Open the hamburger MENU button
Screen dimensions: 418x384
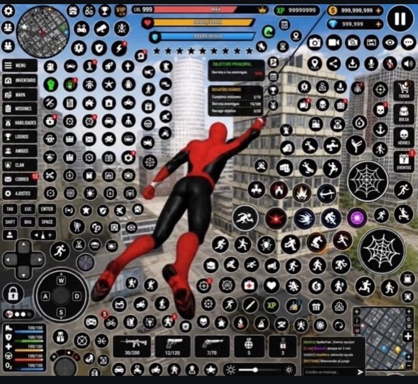20,65
